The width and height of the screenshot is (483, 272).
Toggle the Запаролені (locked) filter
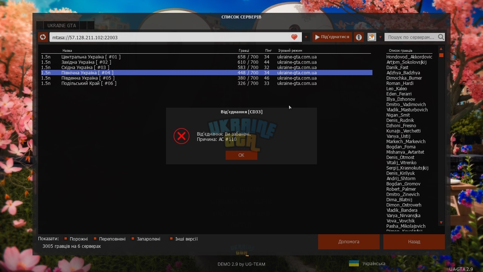146,239
